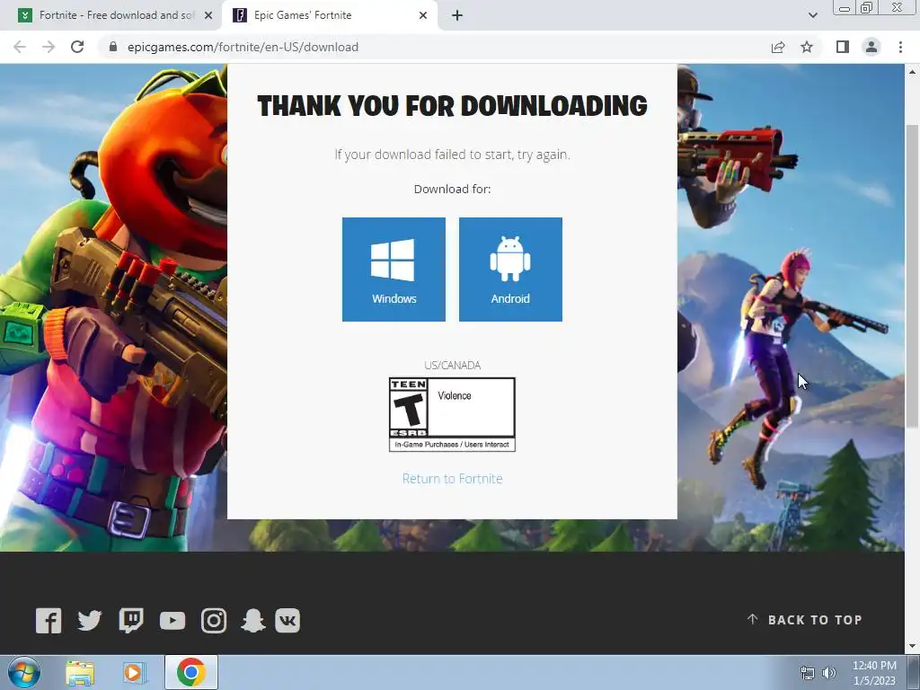The image size is (920, 690).
Task: Expand the tab search dropdown arrow
Action: [x=812, y=15]
